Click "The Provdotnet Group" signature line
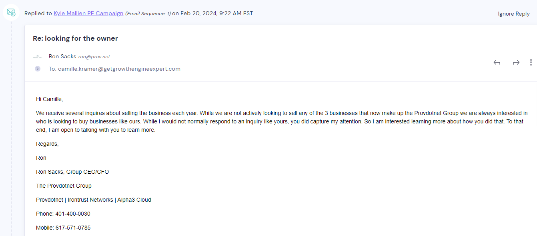The height and width of the screenshot is (236, 537). 64,186
